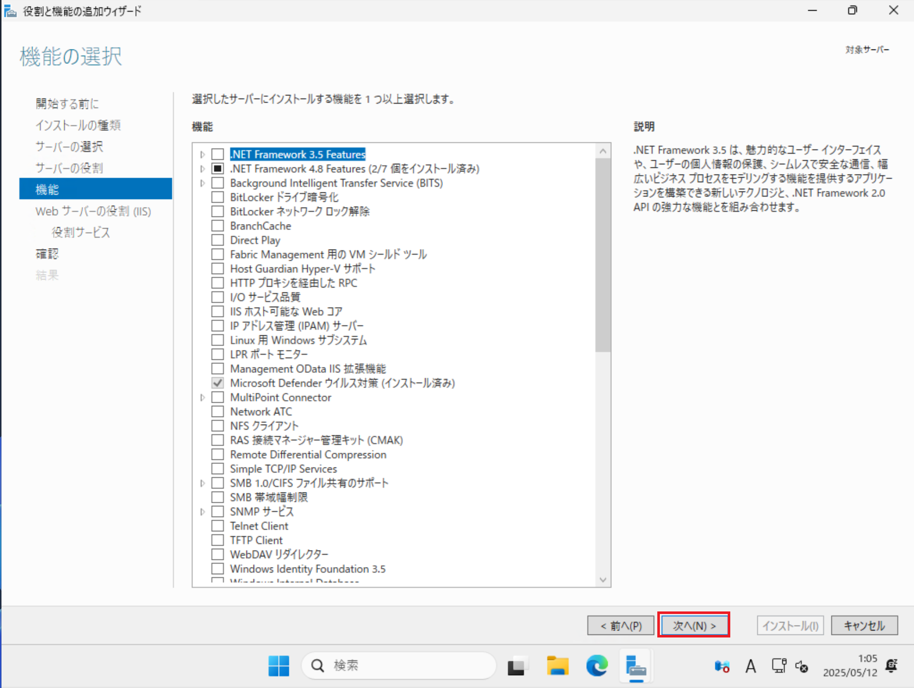
Task: Select Management OData IIS 拡張機能 row
Action: tap(308, 368)
